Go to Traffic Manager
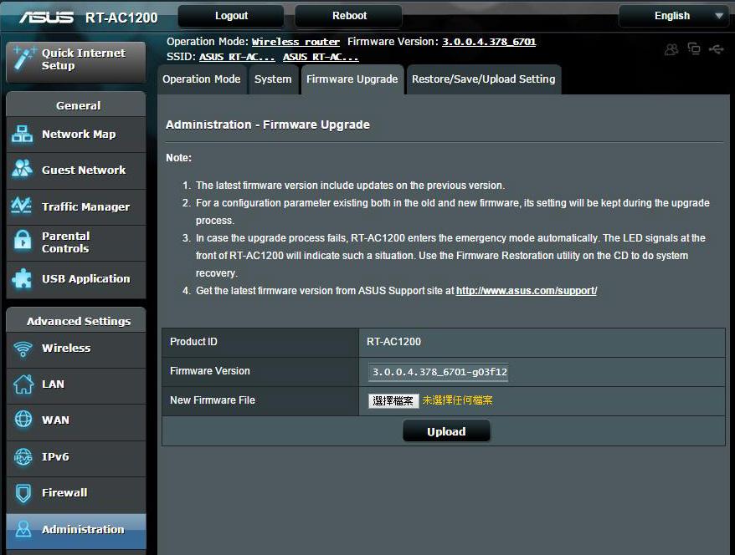This screenshot has width=735, height=555. point(76,206)
